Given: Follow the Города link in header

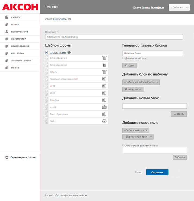Looking at the screenshot, I should click(x=137, y=8).
